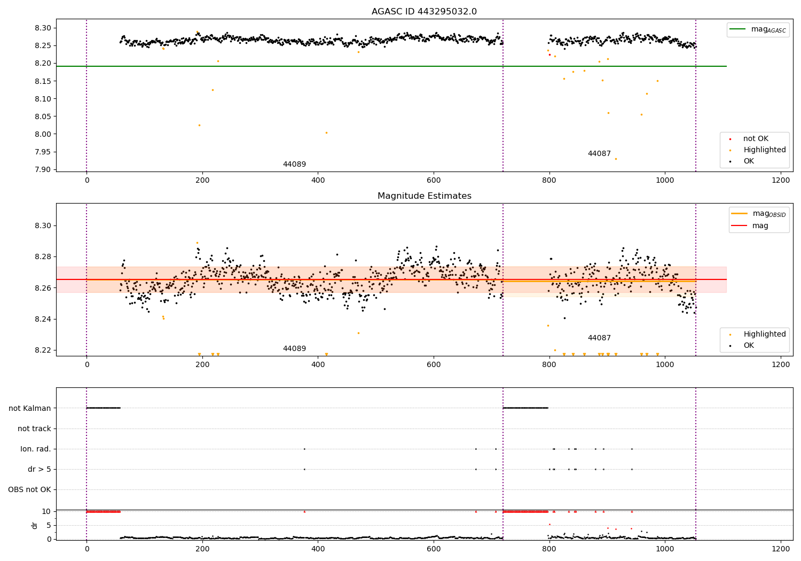Screen dimensions: 801x561
Task: Click obsid label '44087' in the top plot
Action: click(x=599, y=154)
